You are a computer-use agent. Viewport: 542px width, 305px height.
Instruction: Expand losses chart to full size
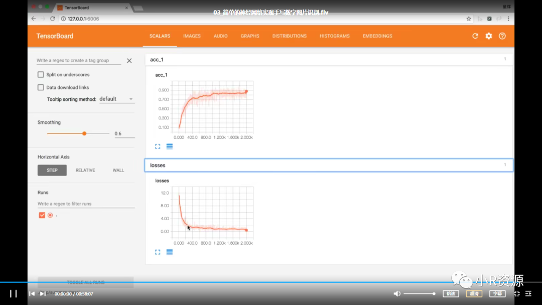click(x=158, y=252)
